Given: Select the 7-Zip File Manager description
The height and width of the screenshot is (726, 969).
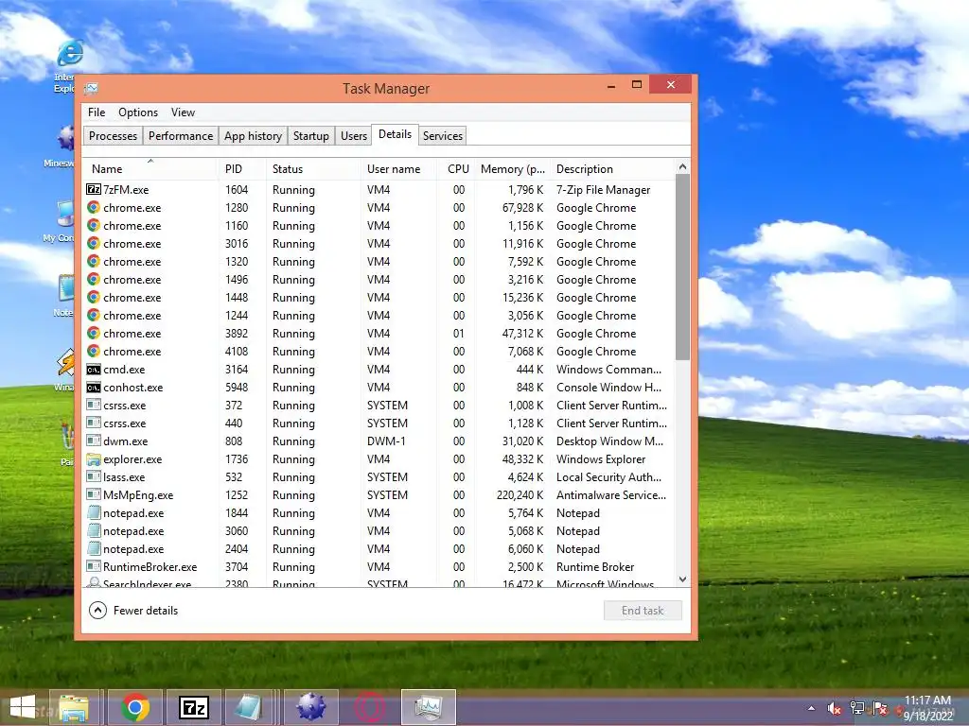Looking at the screenshot, I should point(603,189).
